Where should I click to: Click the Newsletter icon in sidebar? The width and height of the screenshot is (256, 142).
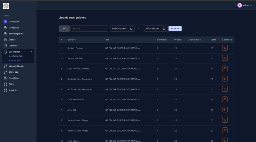pyautogui.click(x=5, y=78)
